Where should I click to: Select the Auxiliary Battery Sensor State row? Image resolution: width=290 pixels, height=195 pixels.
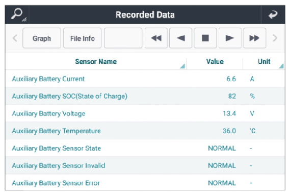[x=145, y=148]
